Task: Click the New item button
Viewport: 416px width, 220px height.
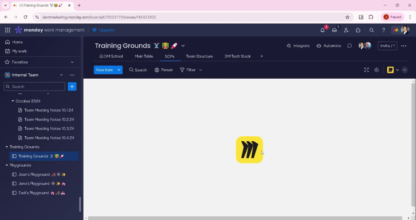Action: point(104,70)
